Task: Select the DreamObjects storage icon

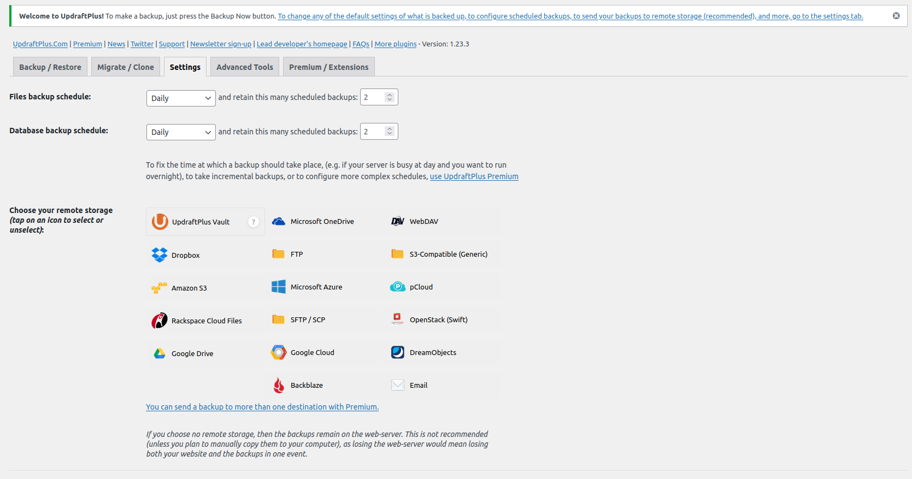Action: tap(397, 352)
